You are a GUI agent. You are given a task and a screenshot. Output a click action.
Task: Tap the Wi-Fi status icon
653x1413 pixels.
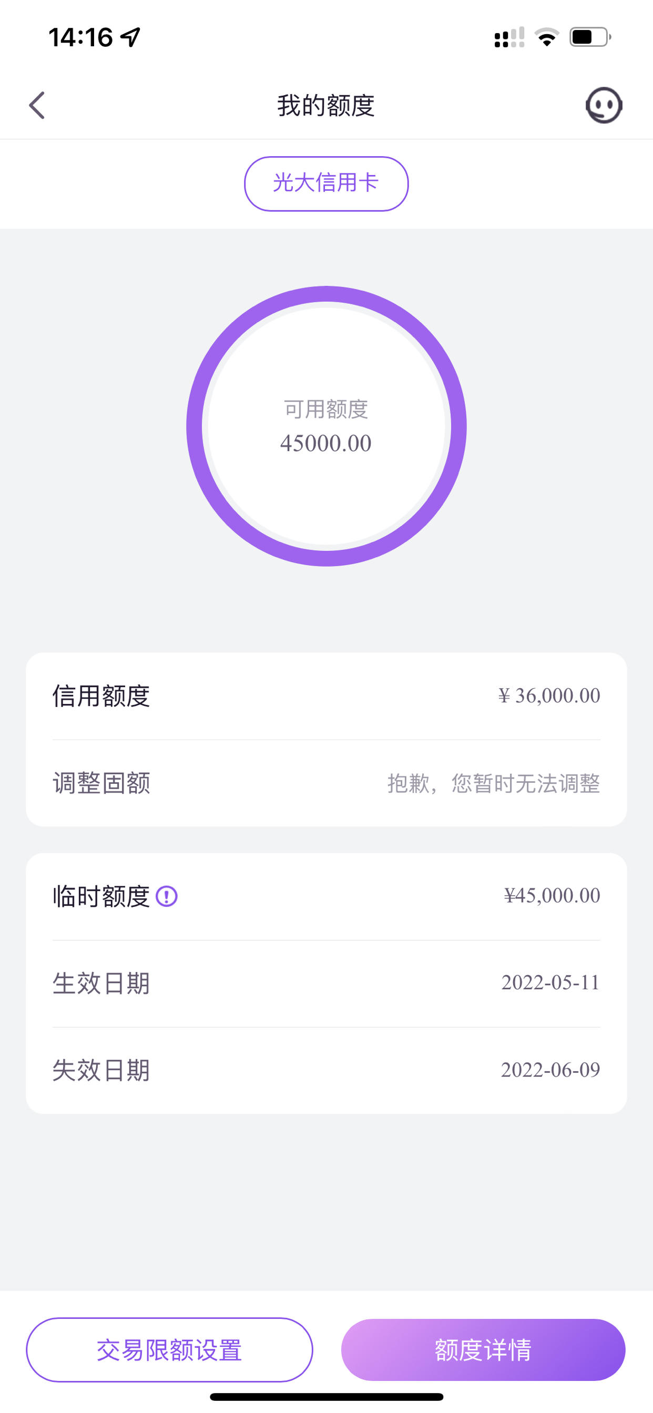pos(547,37)
